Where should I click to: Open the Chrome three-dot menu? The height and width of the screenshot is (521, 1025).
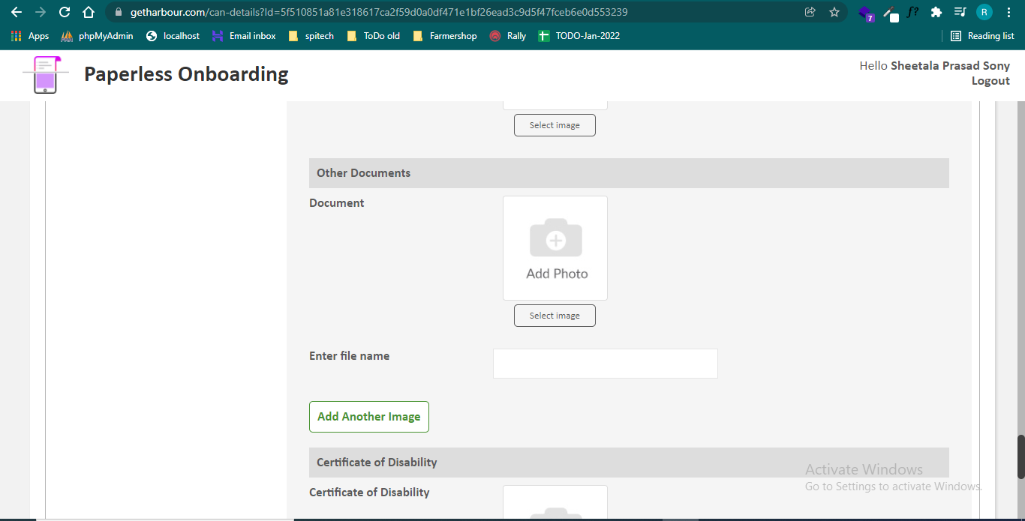[x=1008, y=12]
